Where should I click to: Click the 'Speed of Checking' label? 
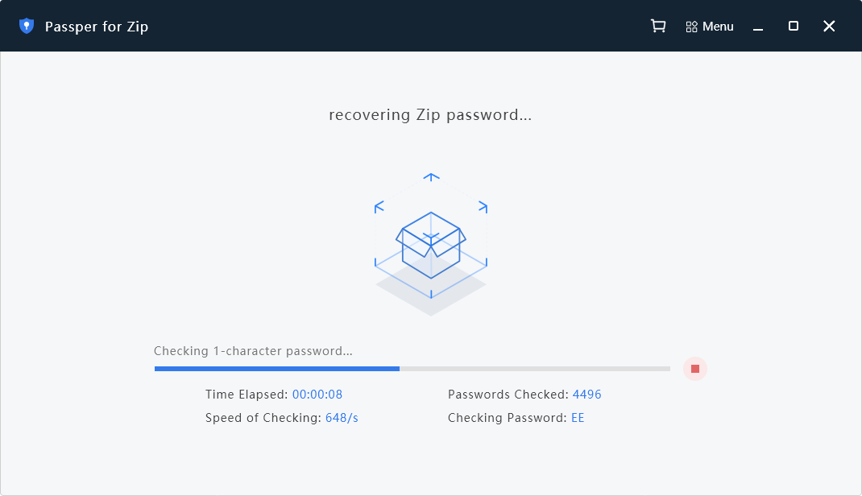click(263, 418)
